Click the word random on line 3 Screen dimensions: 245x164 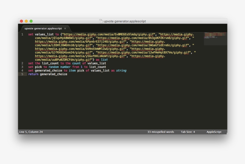54,67
